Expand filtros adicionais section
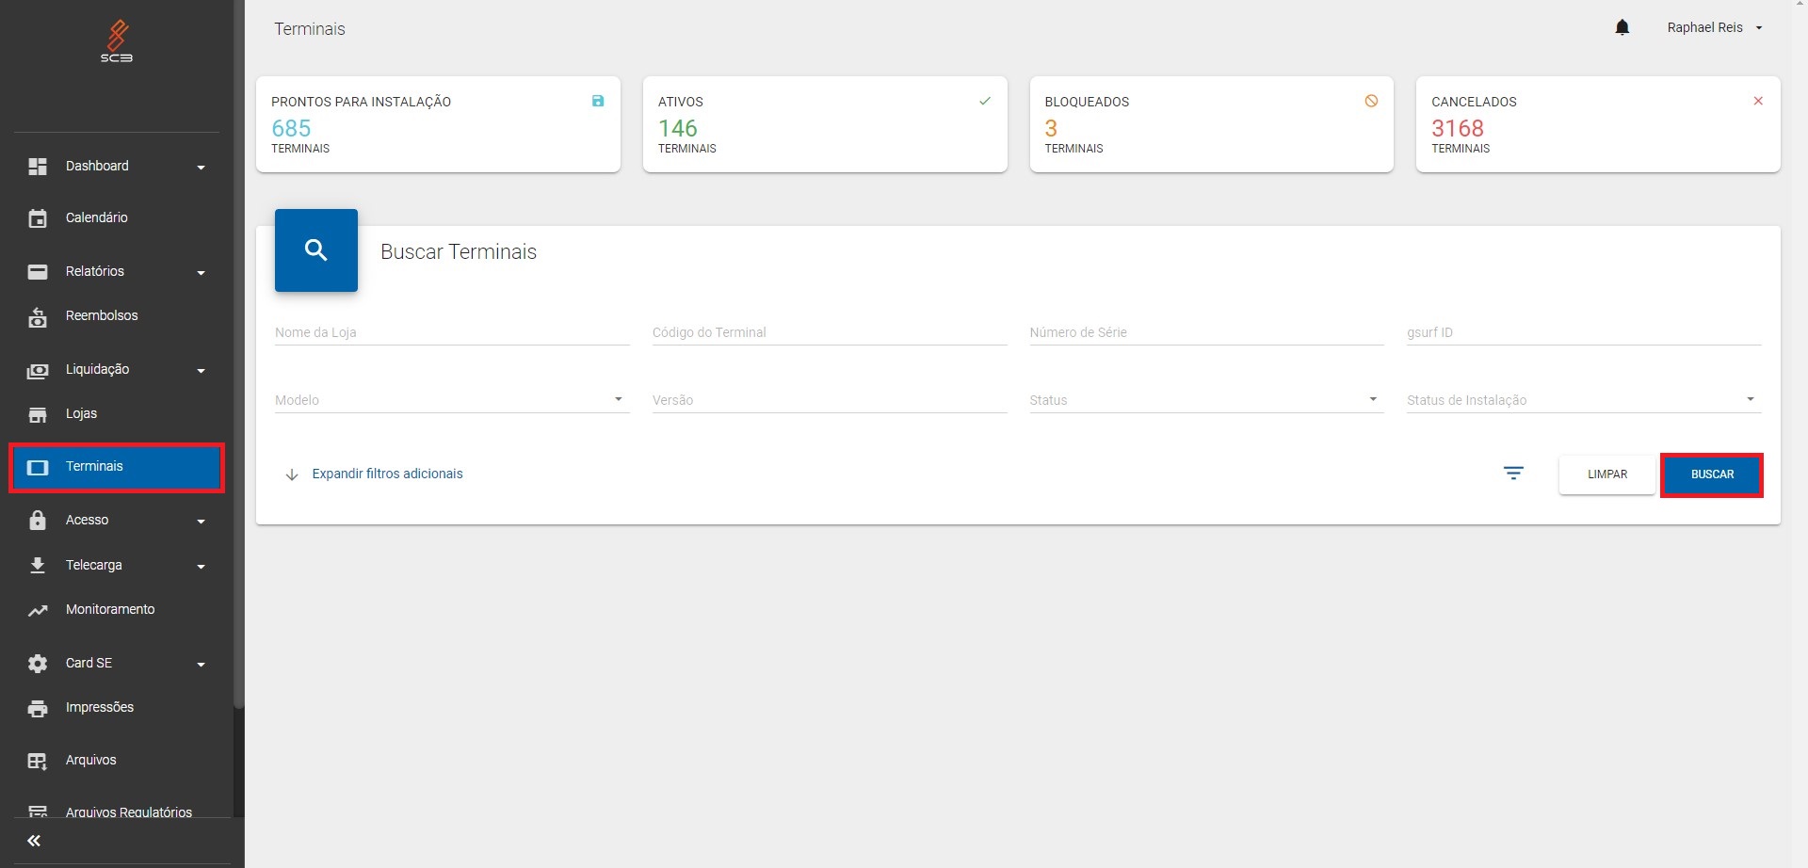This screenshot has height=868, width=1808. click(387, 474)
